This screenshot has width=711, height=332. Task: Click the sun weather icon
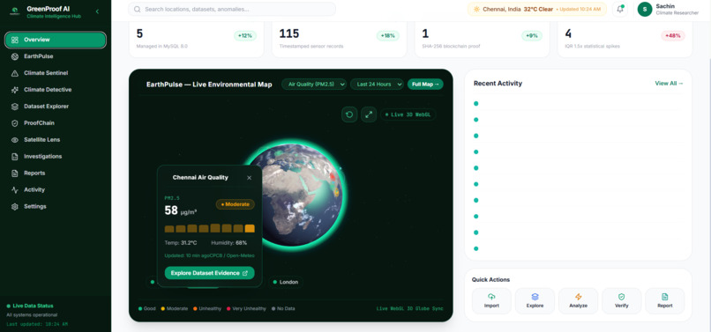[476, 9]
